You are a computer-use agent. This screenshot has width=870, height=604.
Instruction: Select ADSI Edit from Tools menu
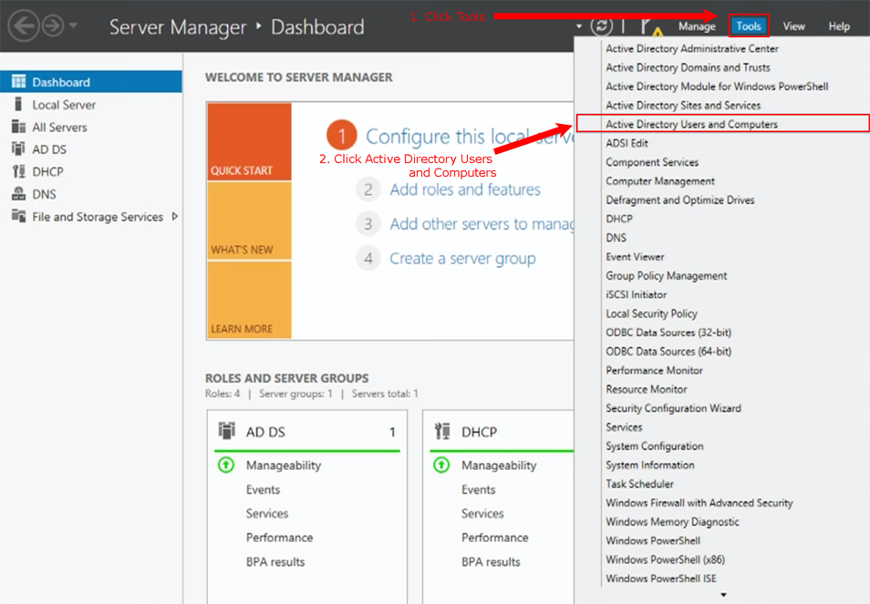(x=627, y=143)
